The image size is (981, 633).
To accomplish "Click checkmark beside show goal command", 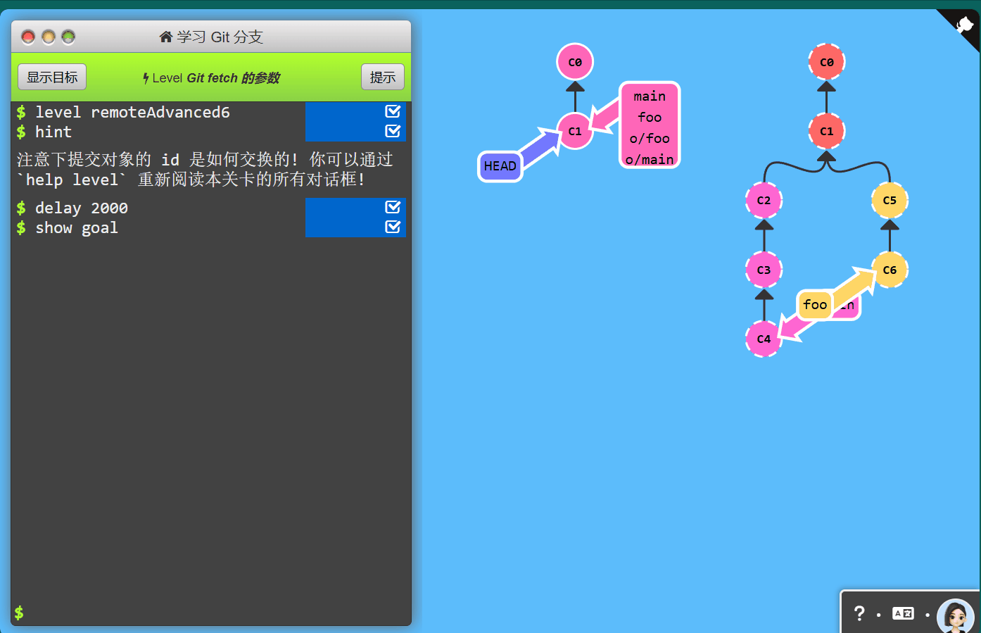I will coord(393,227).
